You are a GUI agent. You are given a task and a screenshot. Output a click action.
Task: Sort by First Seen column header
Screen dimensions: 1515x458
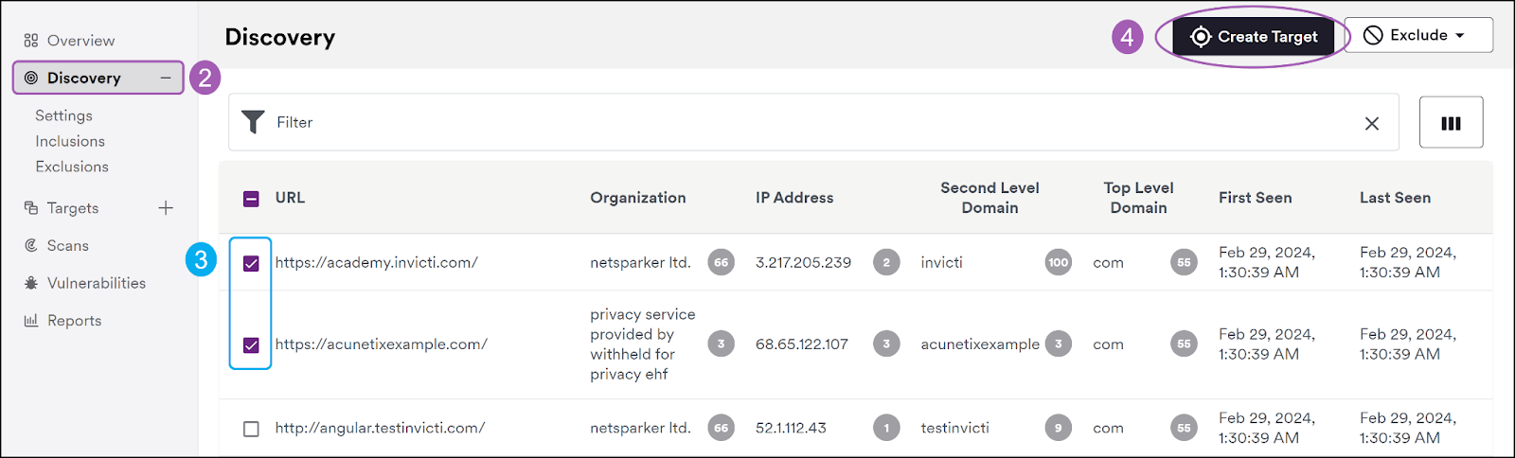coord(1255,198)
